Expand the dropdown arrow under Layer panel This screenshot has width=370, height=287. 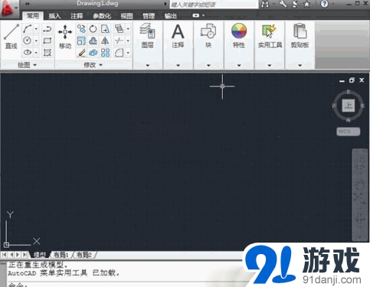pyautogui.click(x=148, y=65)
